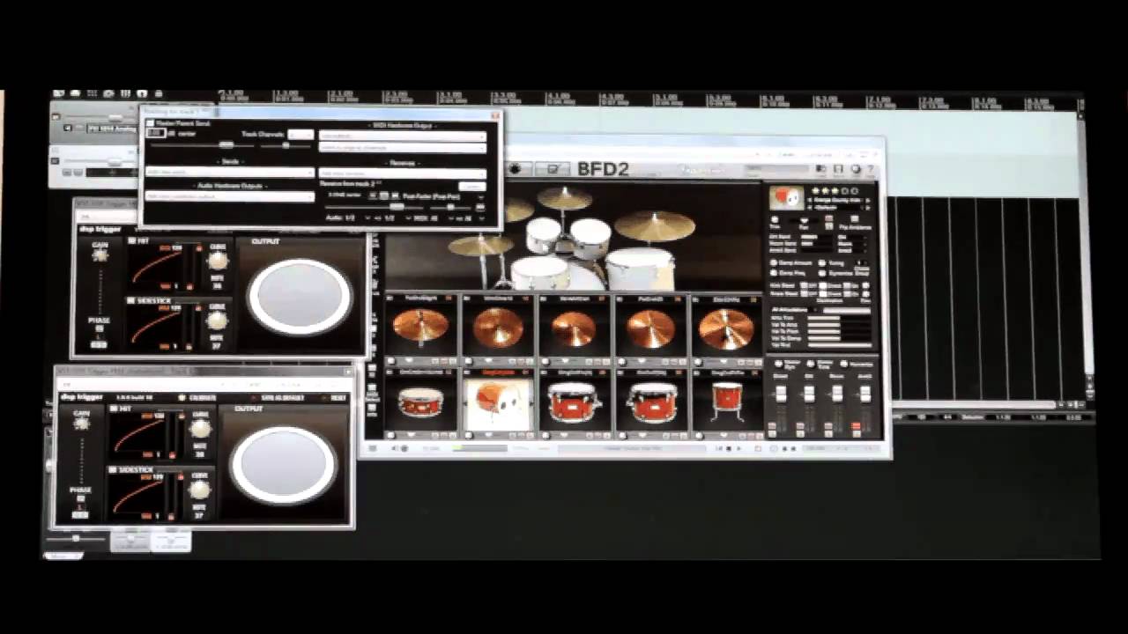Open the Track Channels dropdown in the routing window
Screen dimensions: 1128x634
301,134
